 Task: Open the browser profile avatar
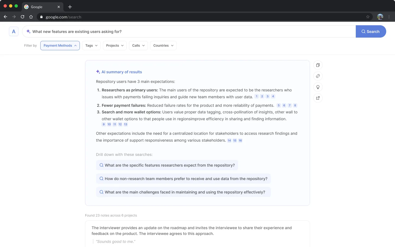tap(380, 17)
